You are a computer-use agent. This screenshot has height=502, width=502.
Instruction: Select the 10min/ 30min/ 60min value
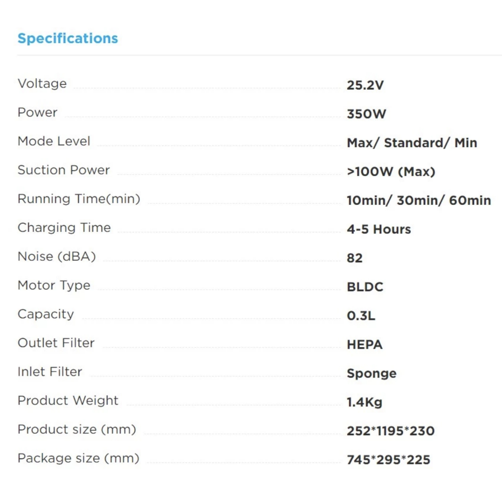coord(419,201)
